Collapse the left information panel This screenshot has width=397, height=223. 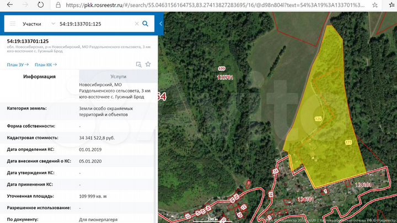(160, 24)
